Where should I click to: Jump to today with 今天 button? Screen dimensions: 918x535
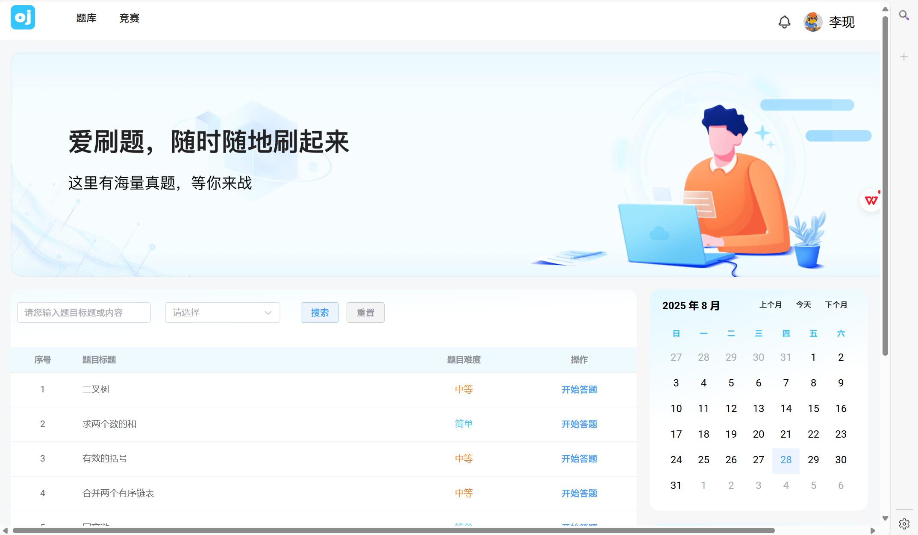tap(803, 305)
